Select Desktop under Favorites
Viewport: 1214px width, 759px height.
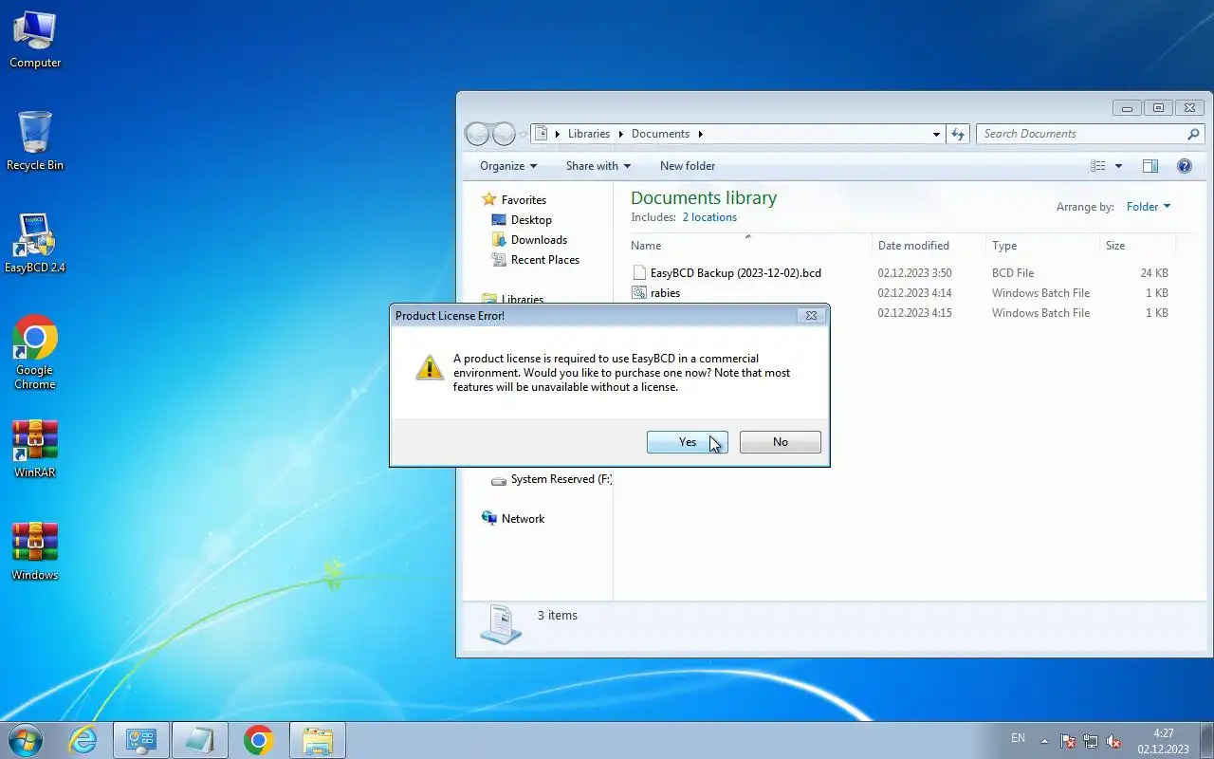pyautogui.click(x=531, y=220)
